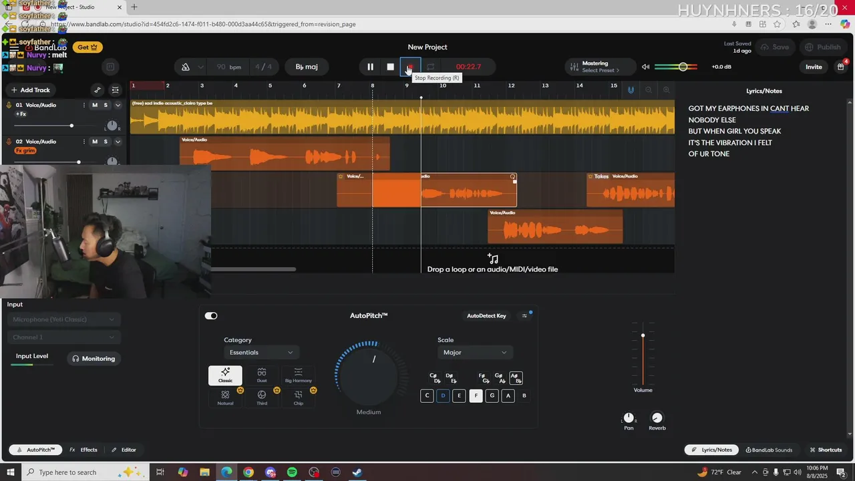This screenshot has height=481, width=855.
Task: Open the 4/4 time signature setting
Action: click(263, 67)
